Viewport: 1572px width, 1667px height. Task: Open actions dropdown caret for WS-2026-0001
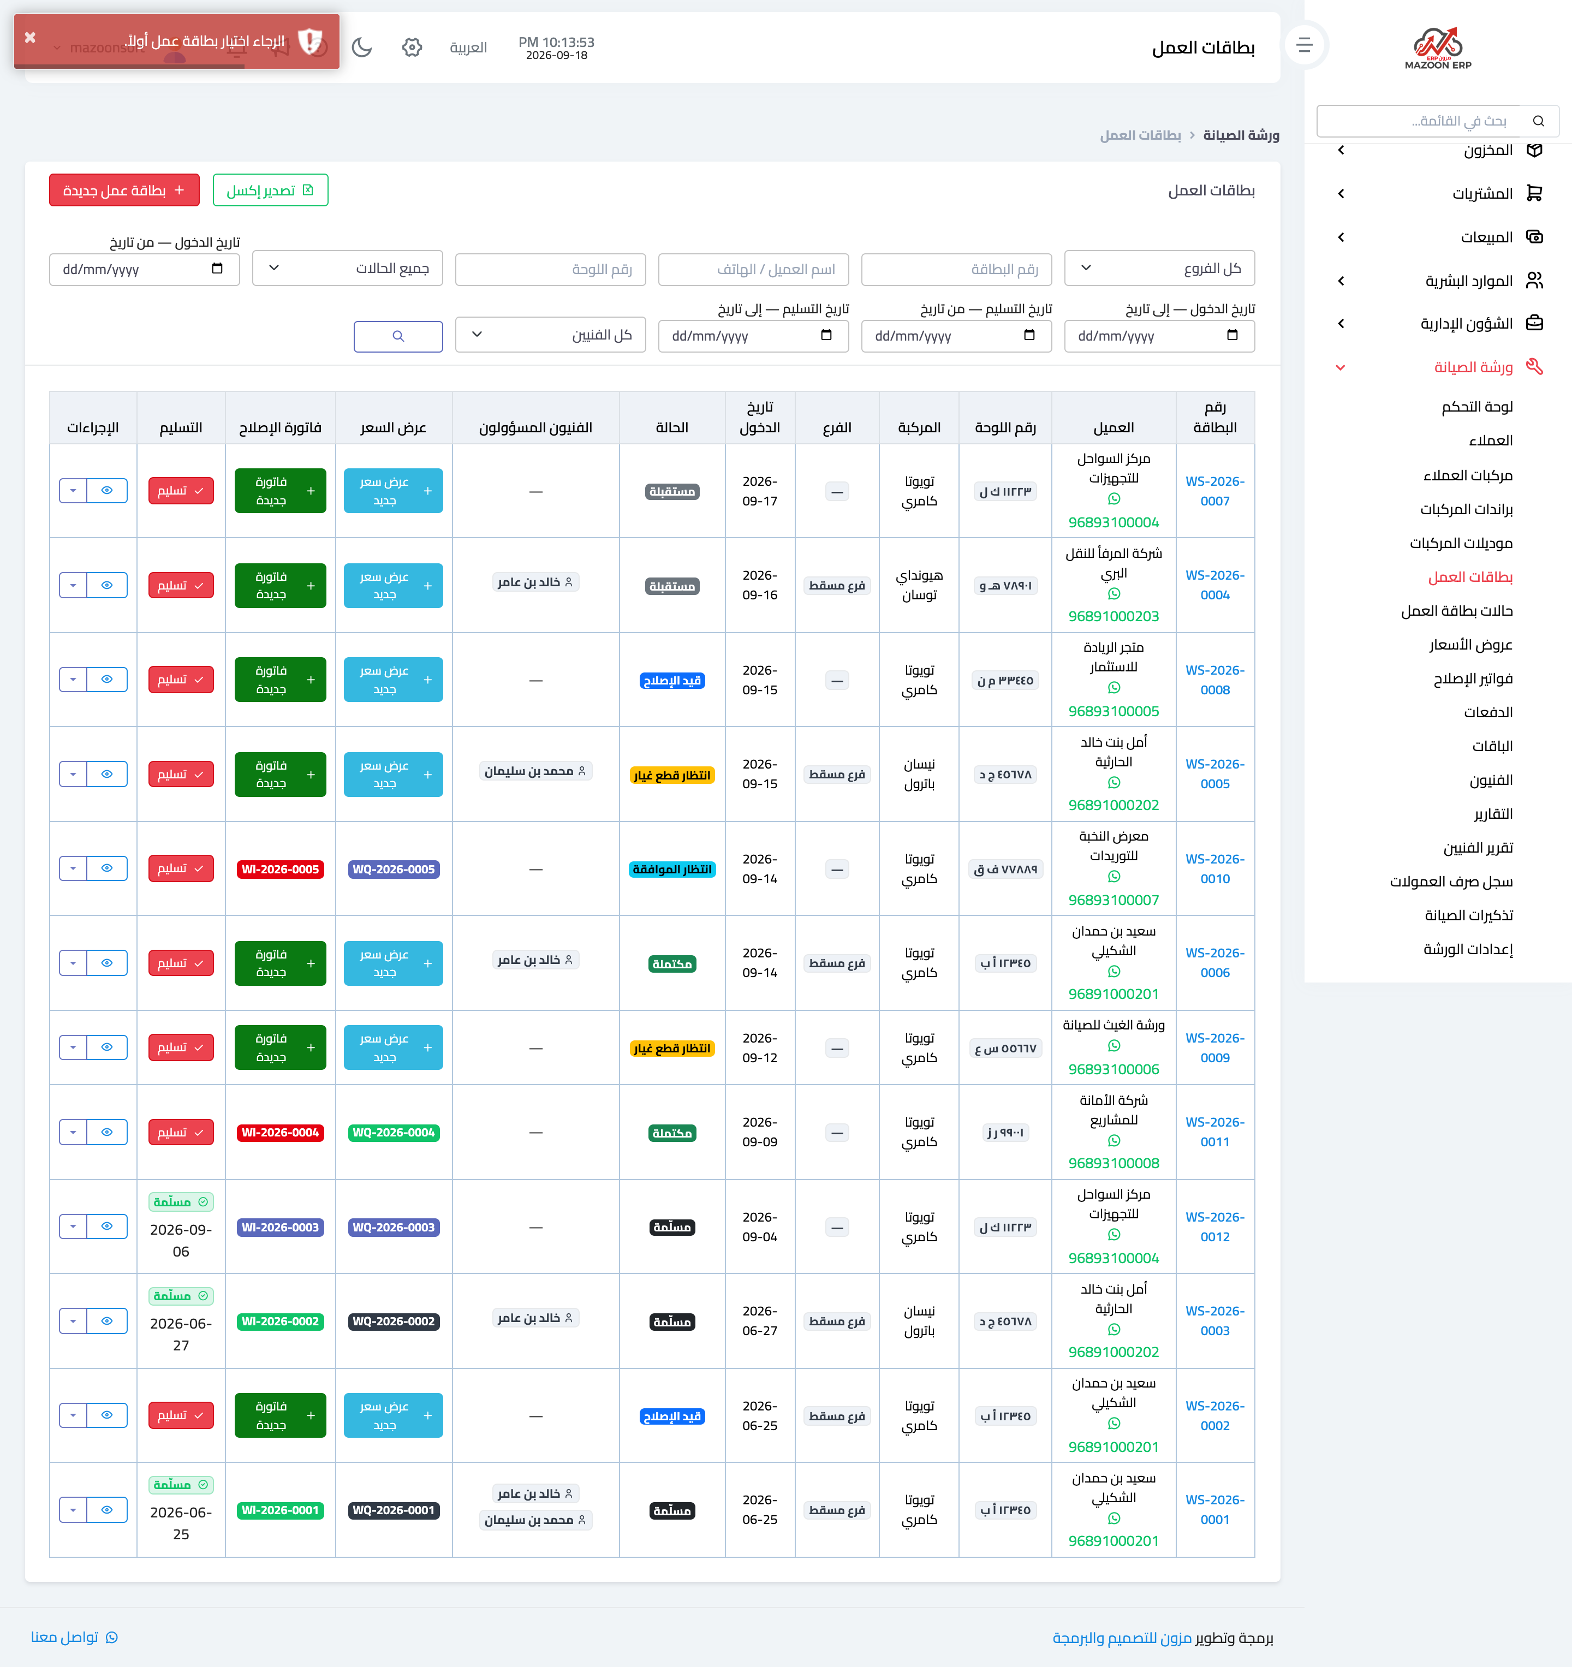[x=73, y=1510]
